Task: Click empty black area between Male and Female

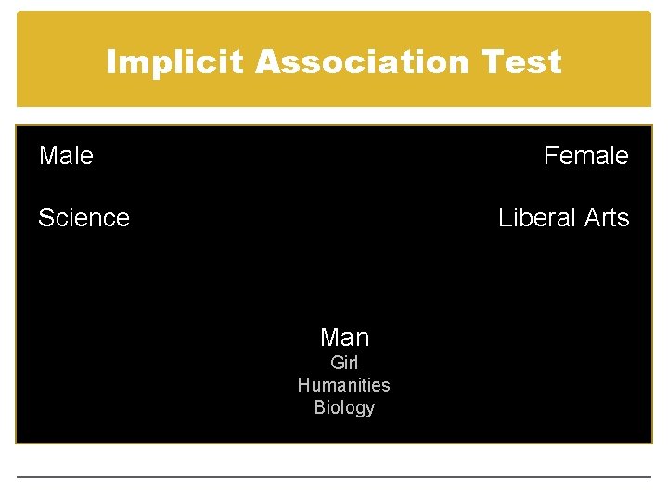Action: 315,156
